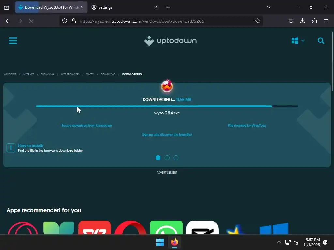Click the URL address bar
The width and height of the screenshot is (334, 250).
[161, 21]
